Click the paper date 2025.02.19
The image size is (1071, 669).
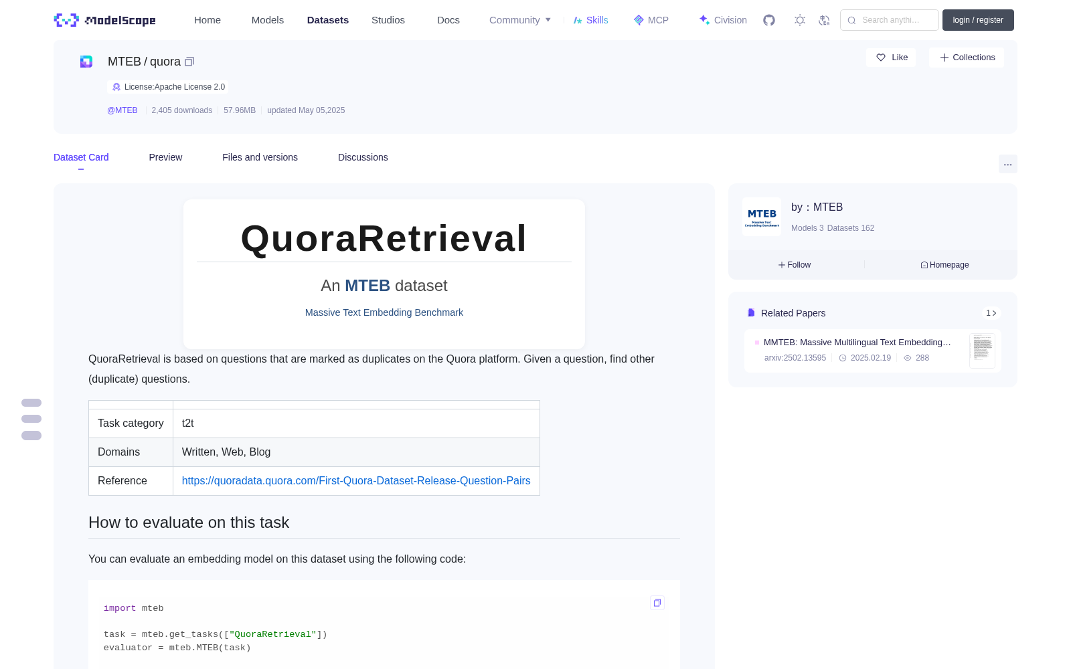point(865,358)
